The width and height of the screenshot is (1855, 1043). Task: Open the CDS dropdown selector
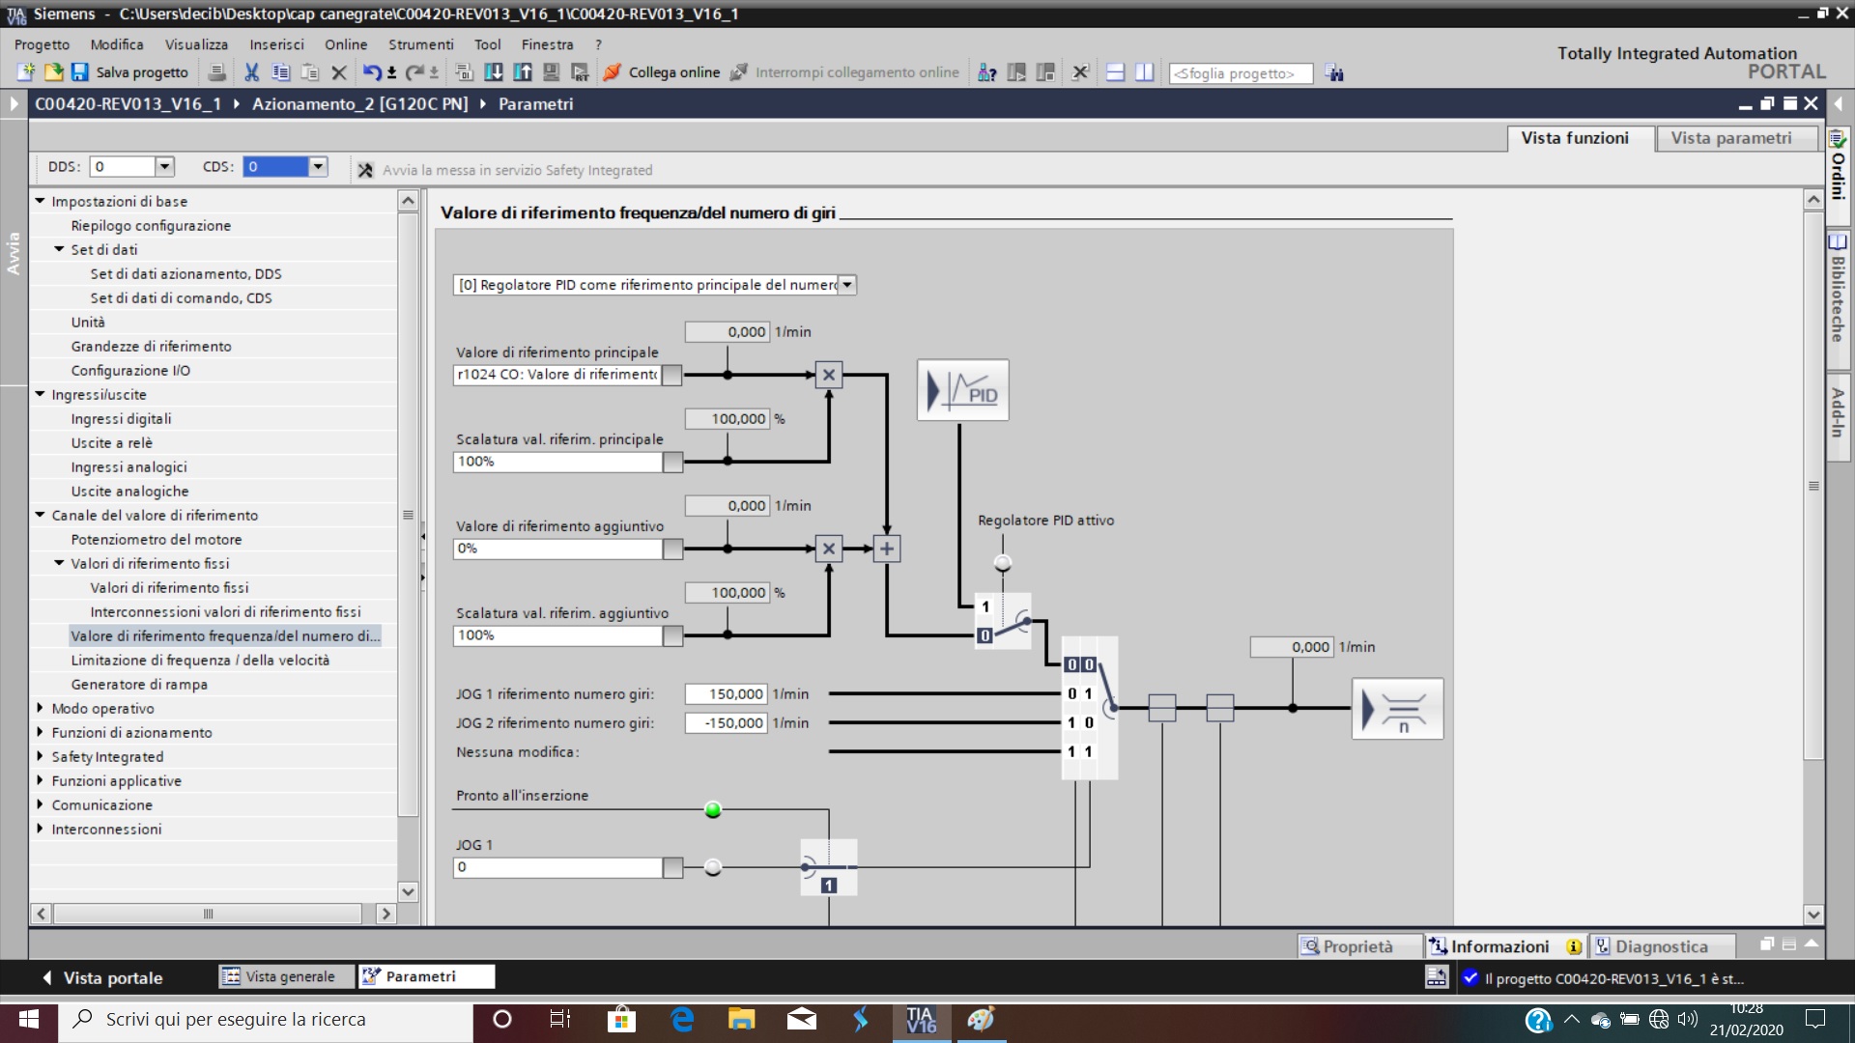[x=318, y=166]
